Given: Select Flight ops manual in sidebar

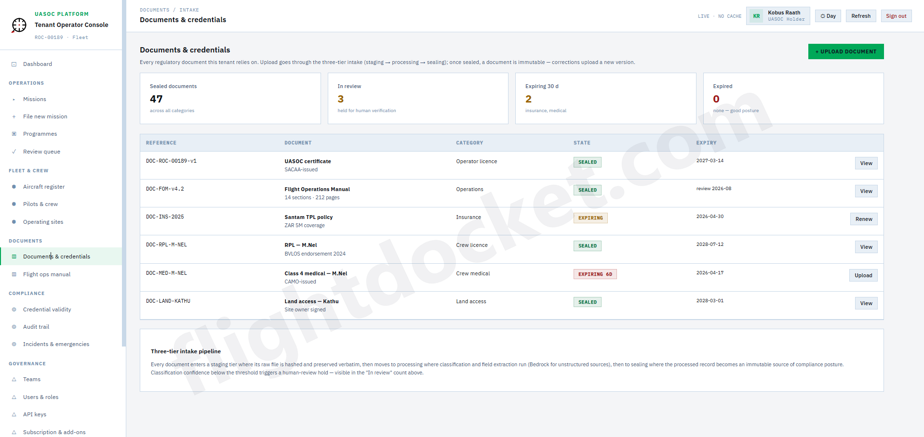Looking at the screenshot, I should [x=46, y=274].
